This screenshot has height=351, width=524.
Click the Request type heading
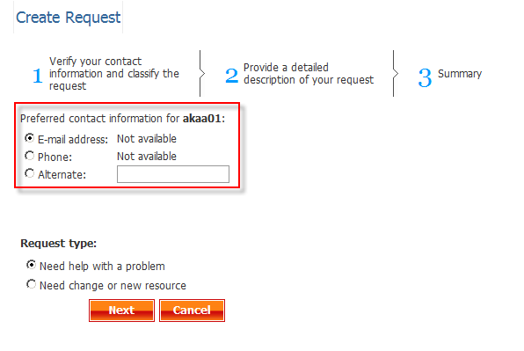[x=59, y=244]
